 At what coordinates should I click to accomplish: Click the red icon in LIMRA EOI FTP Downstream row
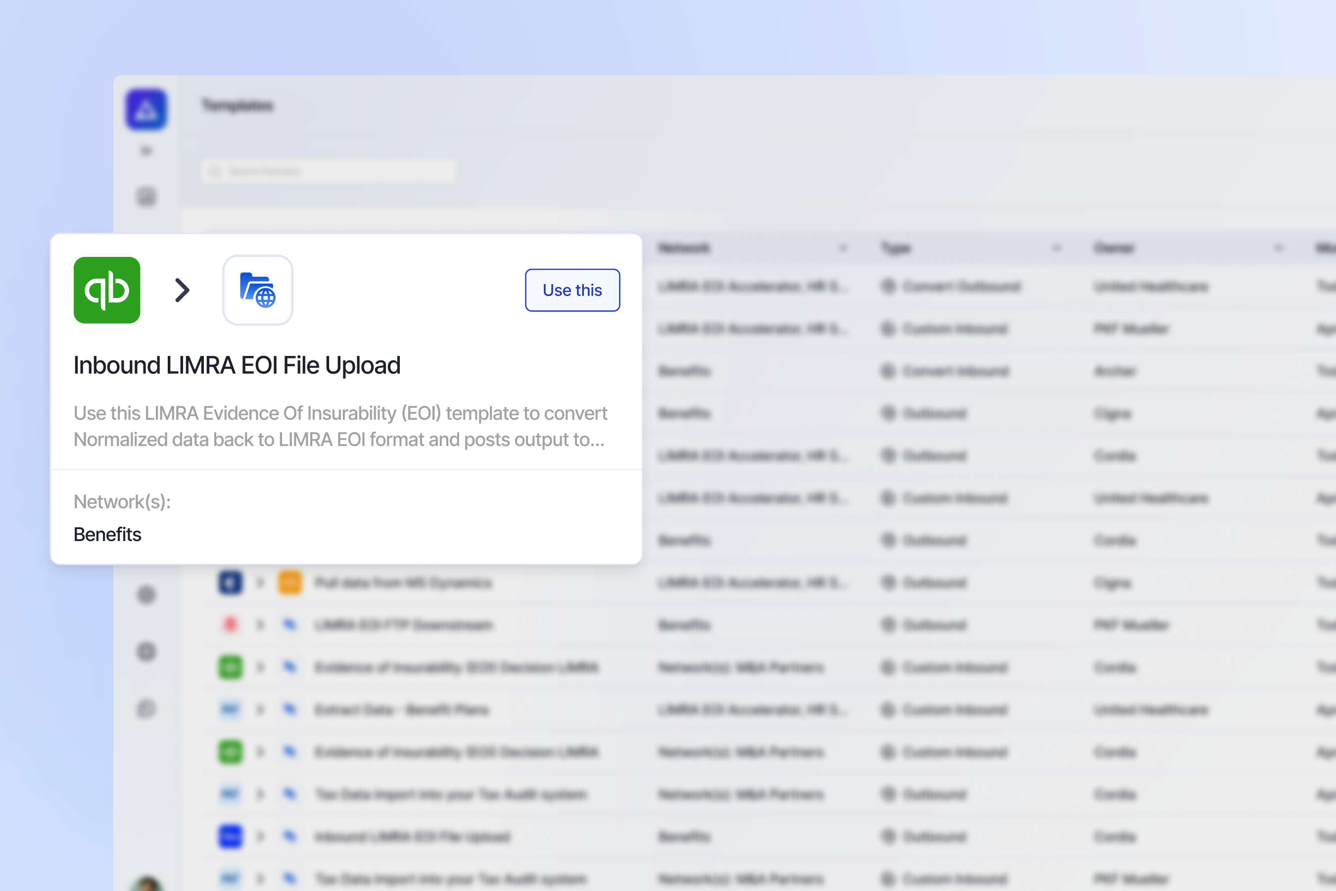[230, 625]
